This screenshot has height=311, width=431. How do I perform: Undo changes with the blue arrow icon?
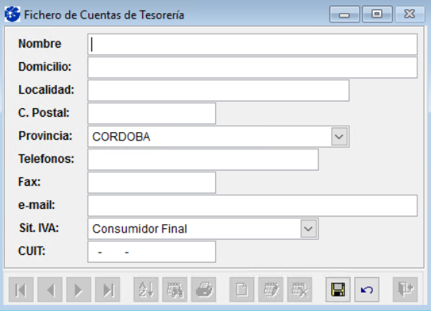pyautogui.click(x=367, y=289)
